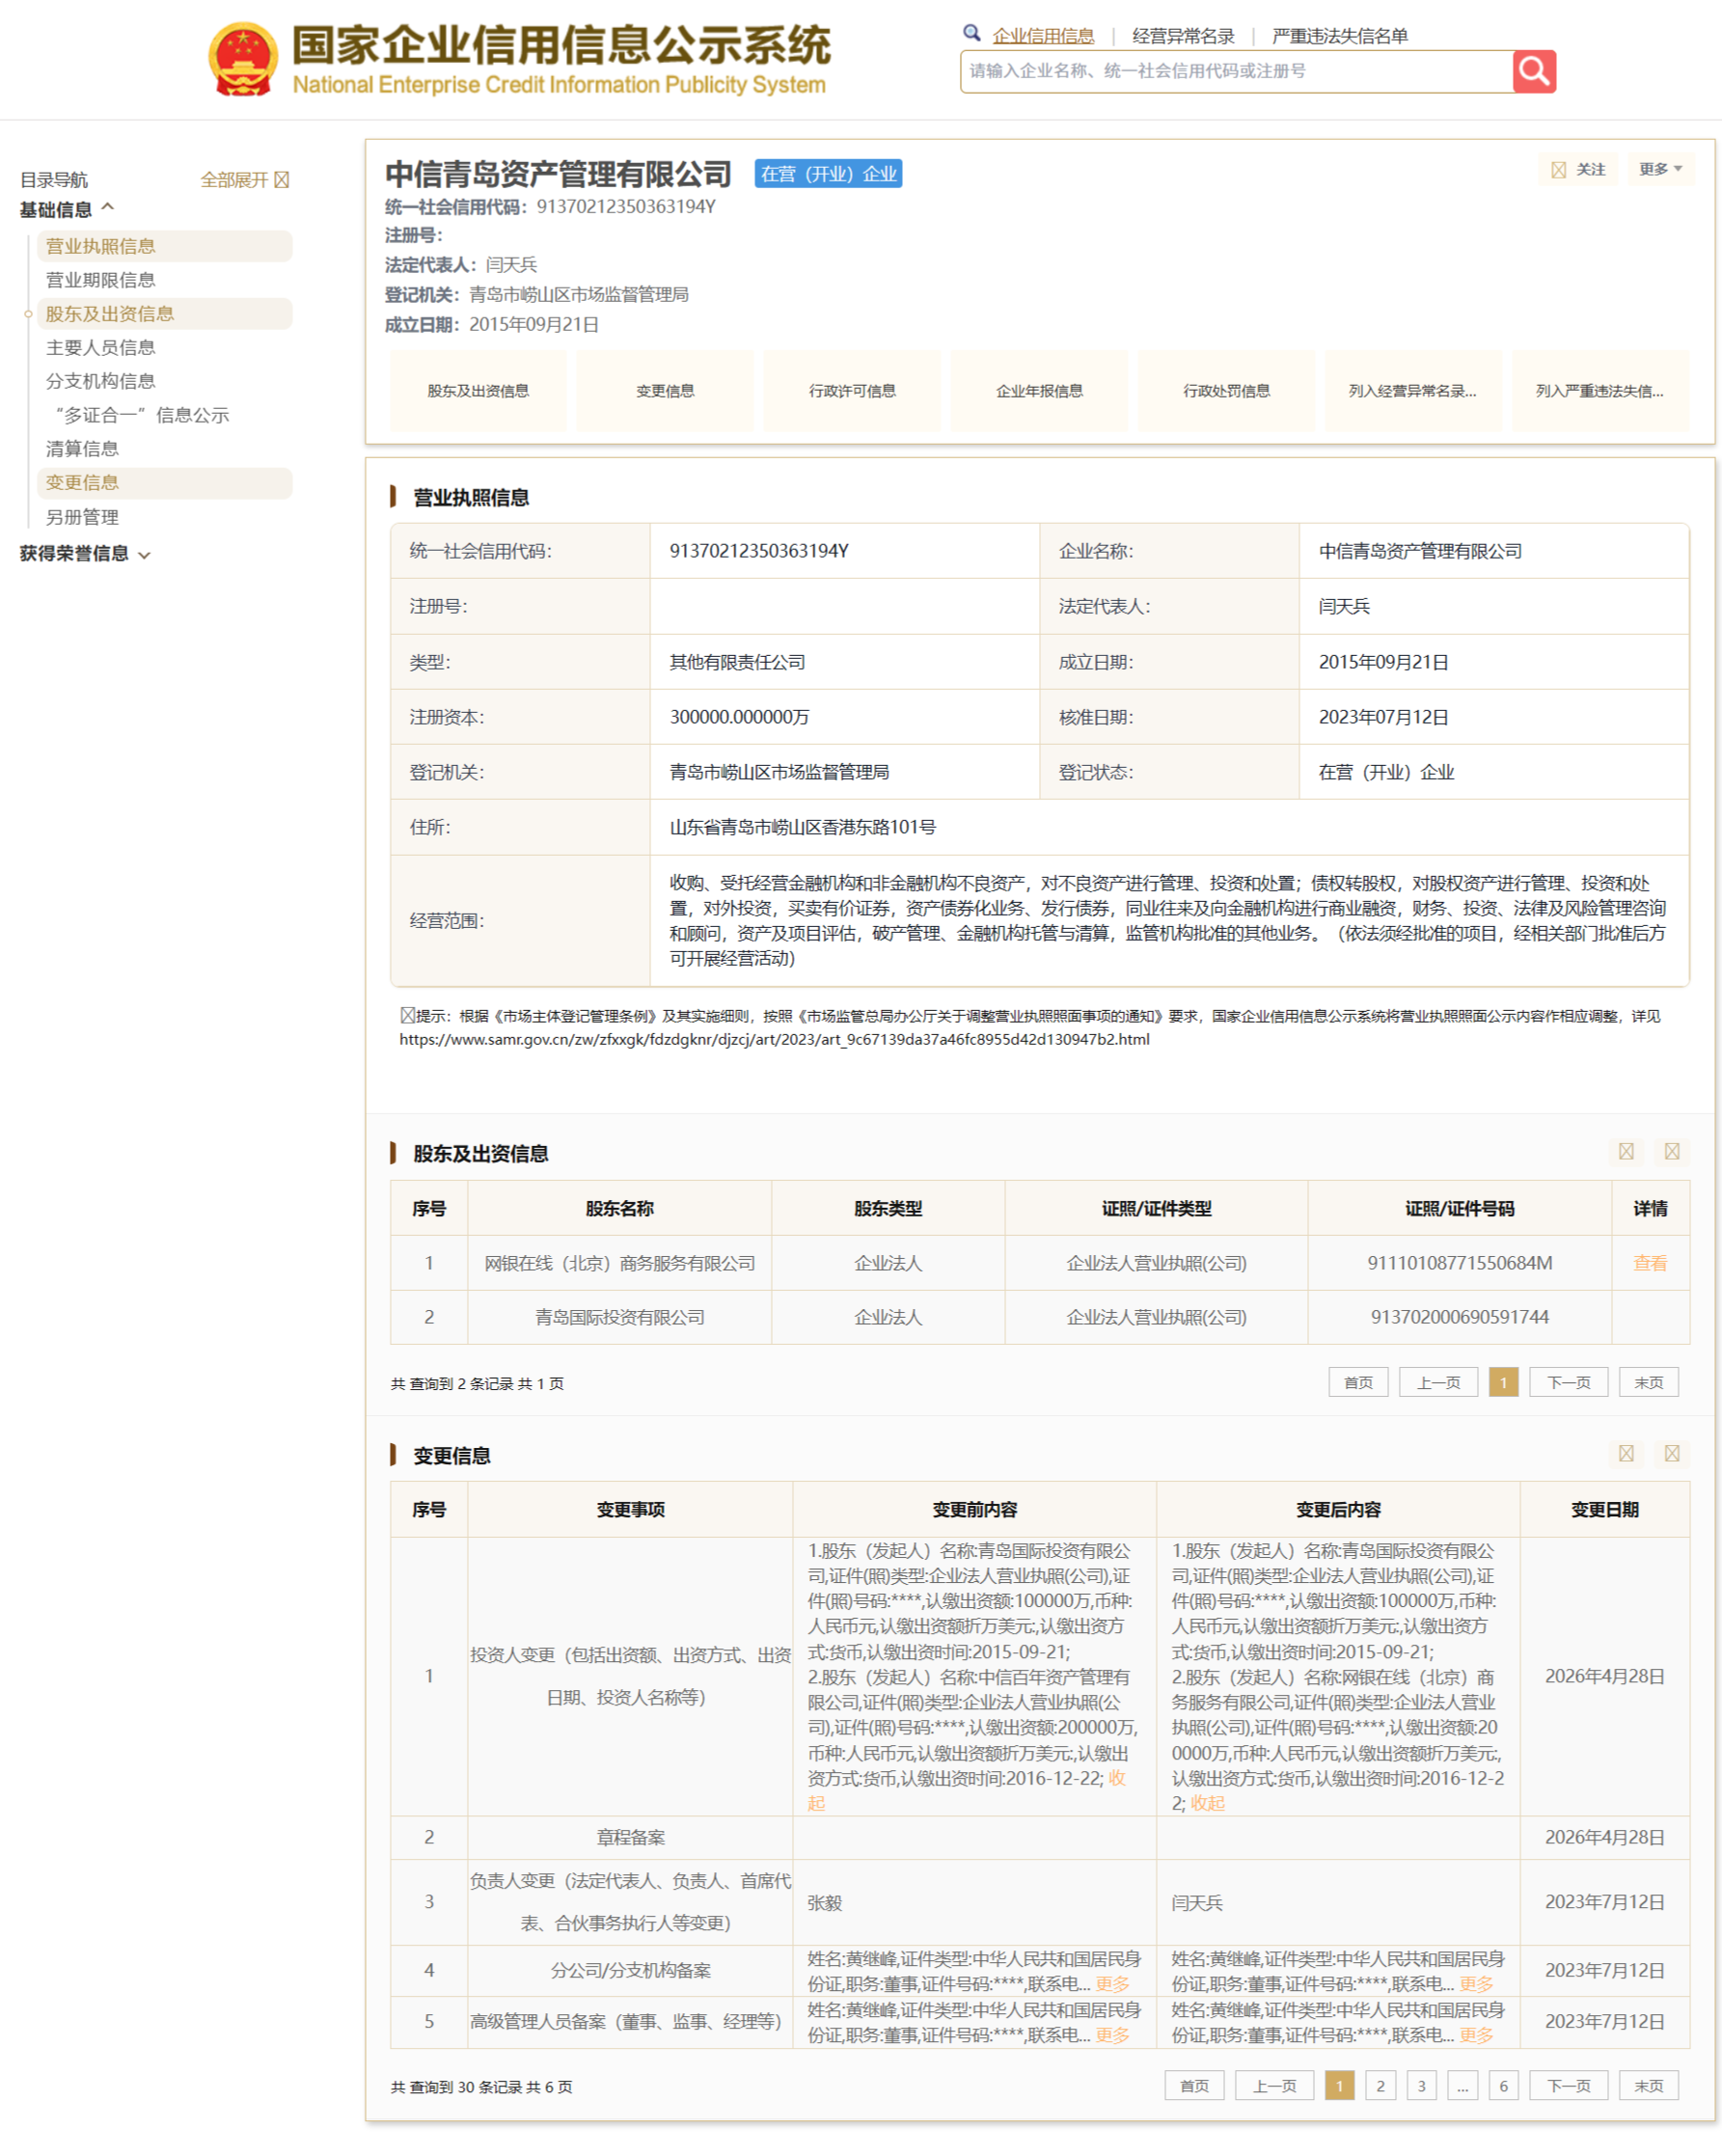Click the approval date 2023年07月12日
1722x2156 pixels.
(x=1383, y=717)
